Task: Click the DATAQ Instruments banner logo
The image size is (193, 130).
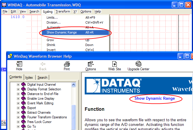Action: click(114, 86)
